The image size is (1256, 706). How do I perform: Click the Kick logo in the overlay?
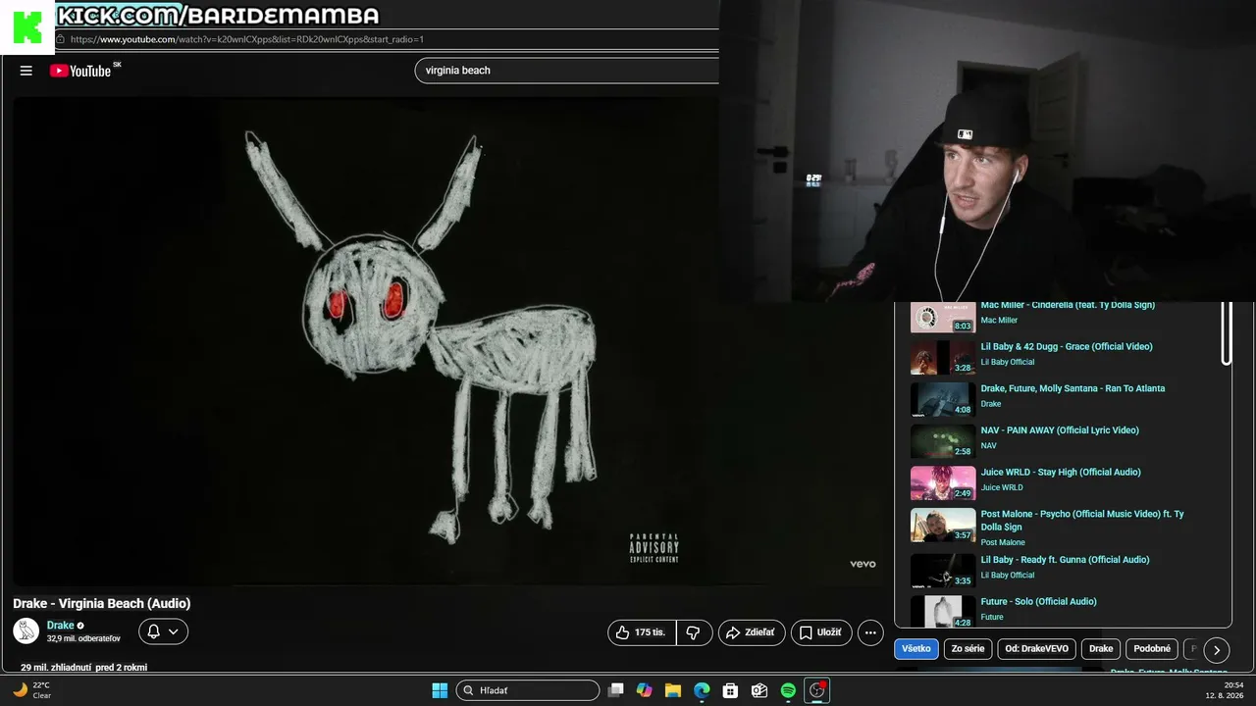(27, 26)
